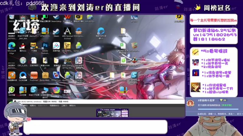Open the 584_2021 image file

point(67,92)
